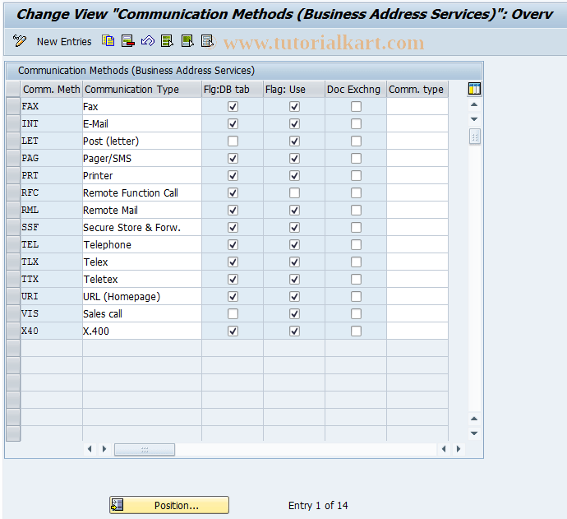Click Comm. Meth column header
Image resolution: width=567 pixels, height=519 pixels.
click(x=51, y=90)
